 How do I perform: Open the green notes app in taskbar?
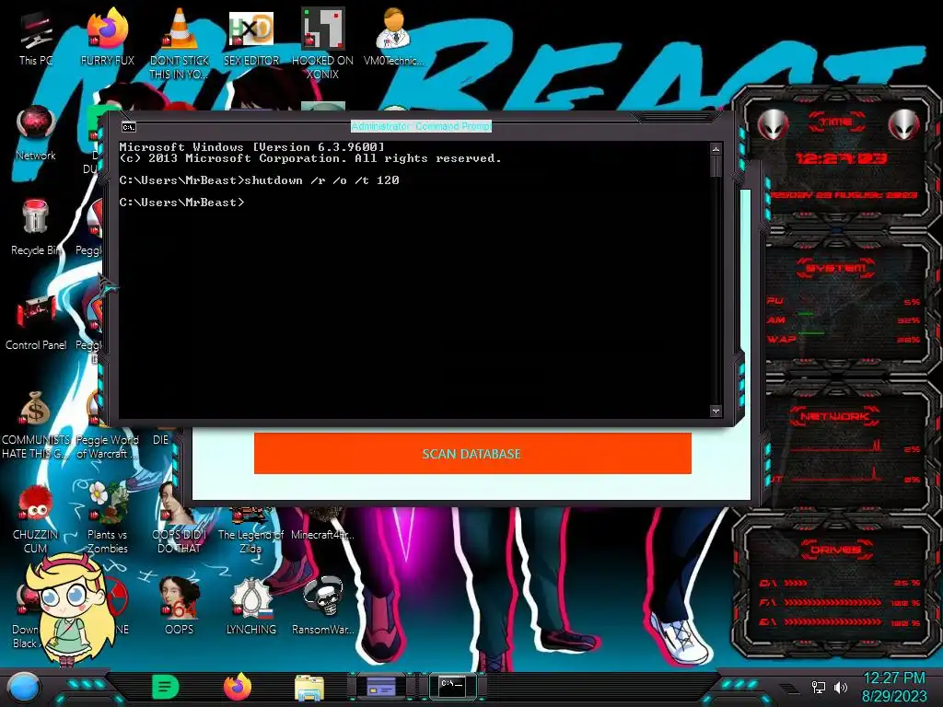[166, 687]
